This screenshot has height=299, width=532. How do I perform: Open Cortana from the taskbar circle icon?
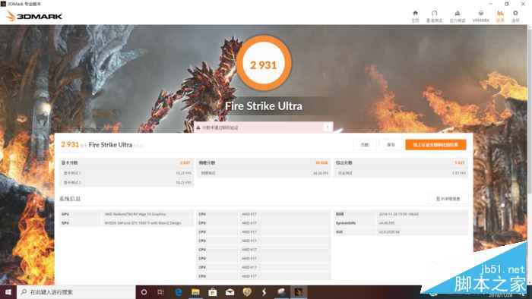point(144,292)
